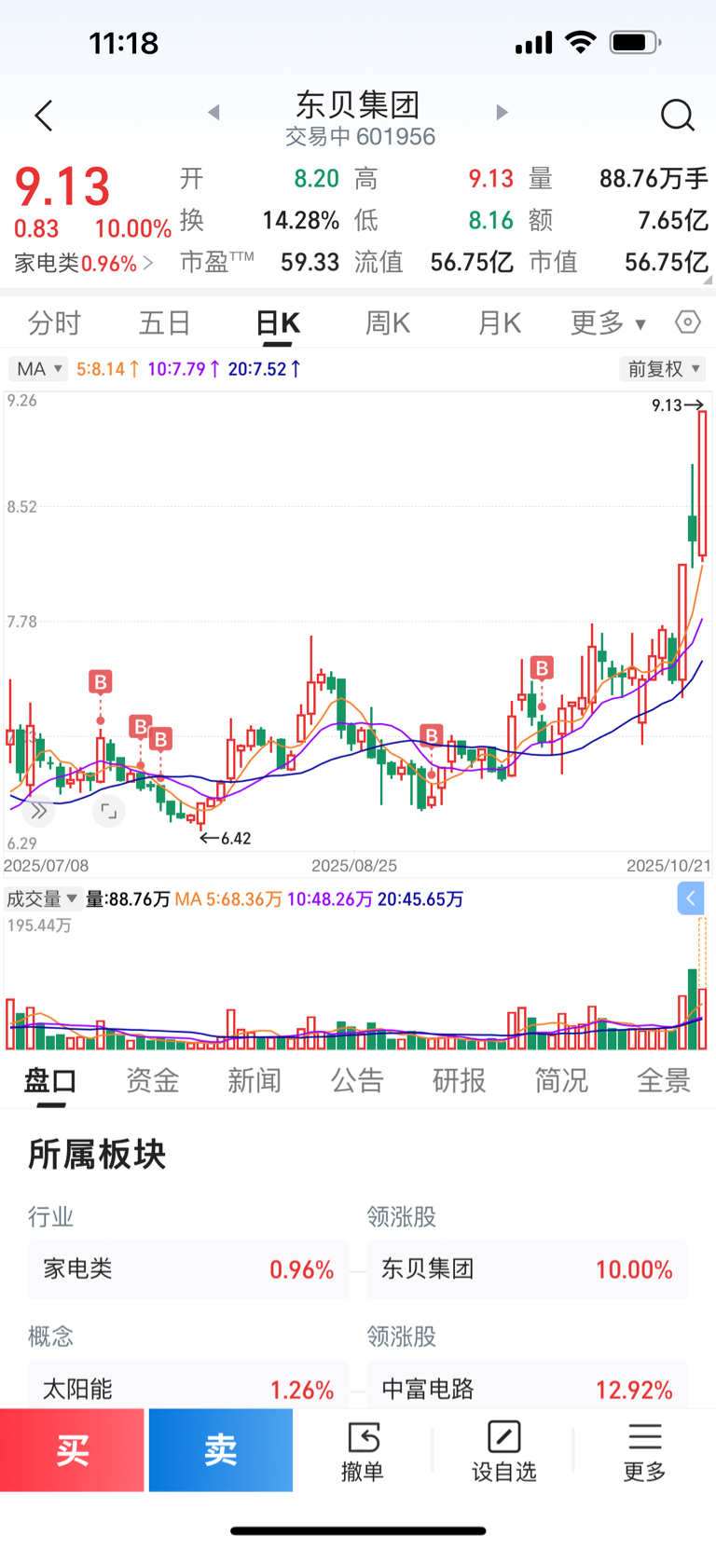This screenshot has height=1549, width=716.
Task: Tap the back arrow icon
Action: pyautogui.click(x=43, y=116)
